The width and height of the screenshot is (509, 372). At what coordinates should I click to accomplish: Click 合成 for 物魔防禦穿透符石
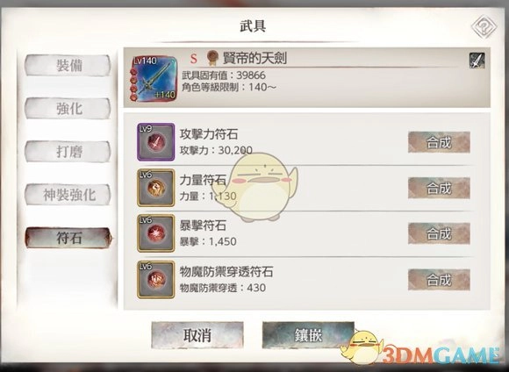click(439, 280)
